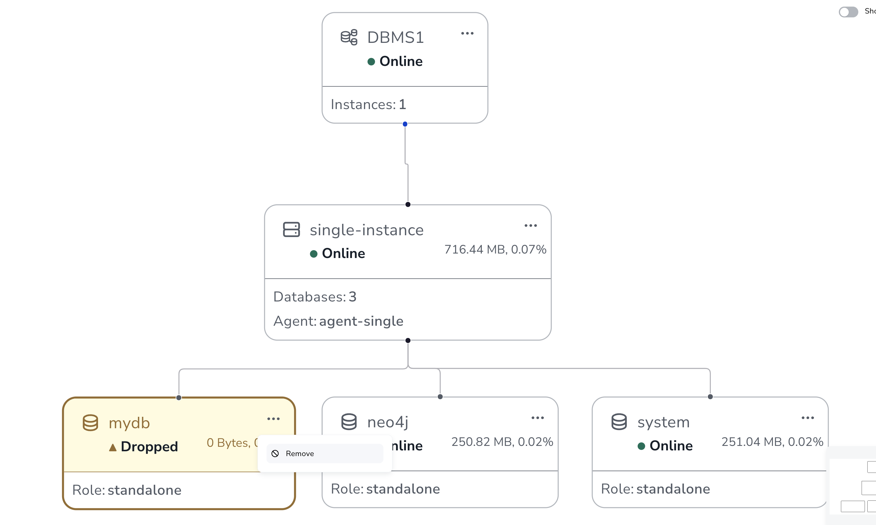876x525 pixels.
Task: Open the DBMS1 three-dot options menu
Action: 467,34
